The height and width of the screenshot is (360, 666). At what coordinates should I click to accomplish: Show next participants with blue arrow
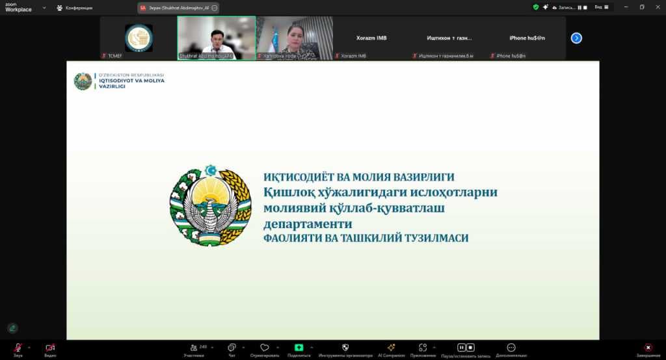coord(576,38)
